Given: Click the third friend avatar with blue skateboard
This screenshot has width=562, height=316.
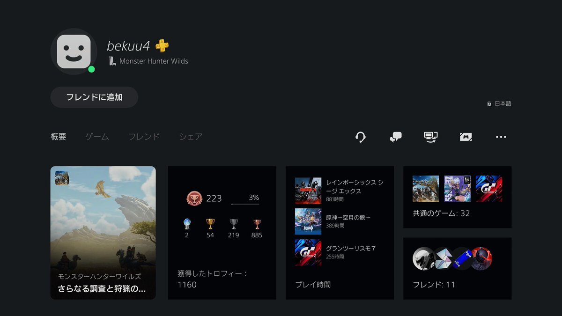Looking at the screenshot, I should click(461, 258).
